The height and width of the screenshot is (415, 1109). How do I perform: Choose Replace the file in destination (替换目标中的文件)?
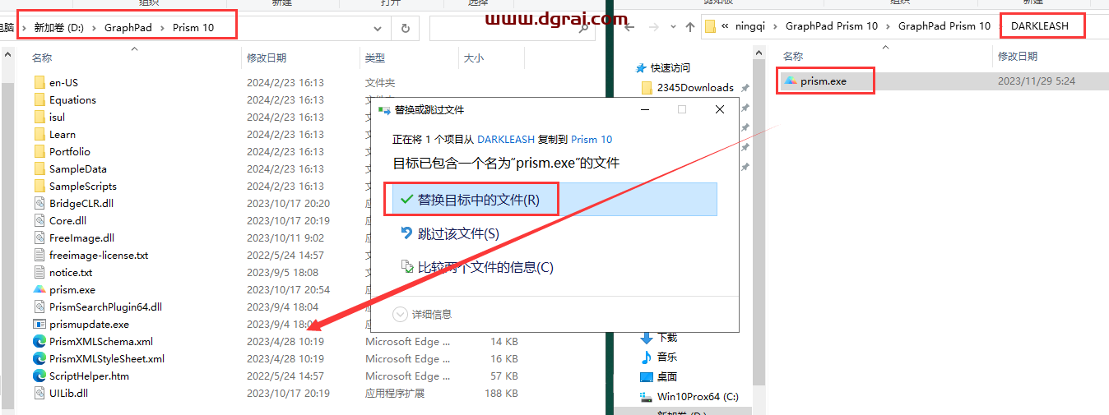pyautogui.click(x=554, y=200)
